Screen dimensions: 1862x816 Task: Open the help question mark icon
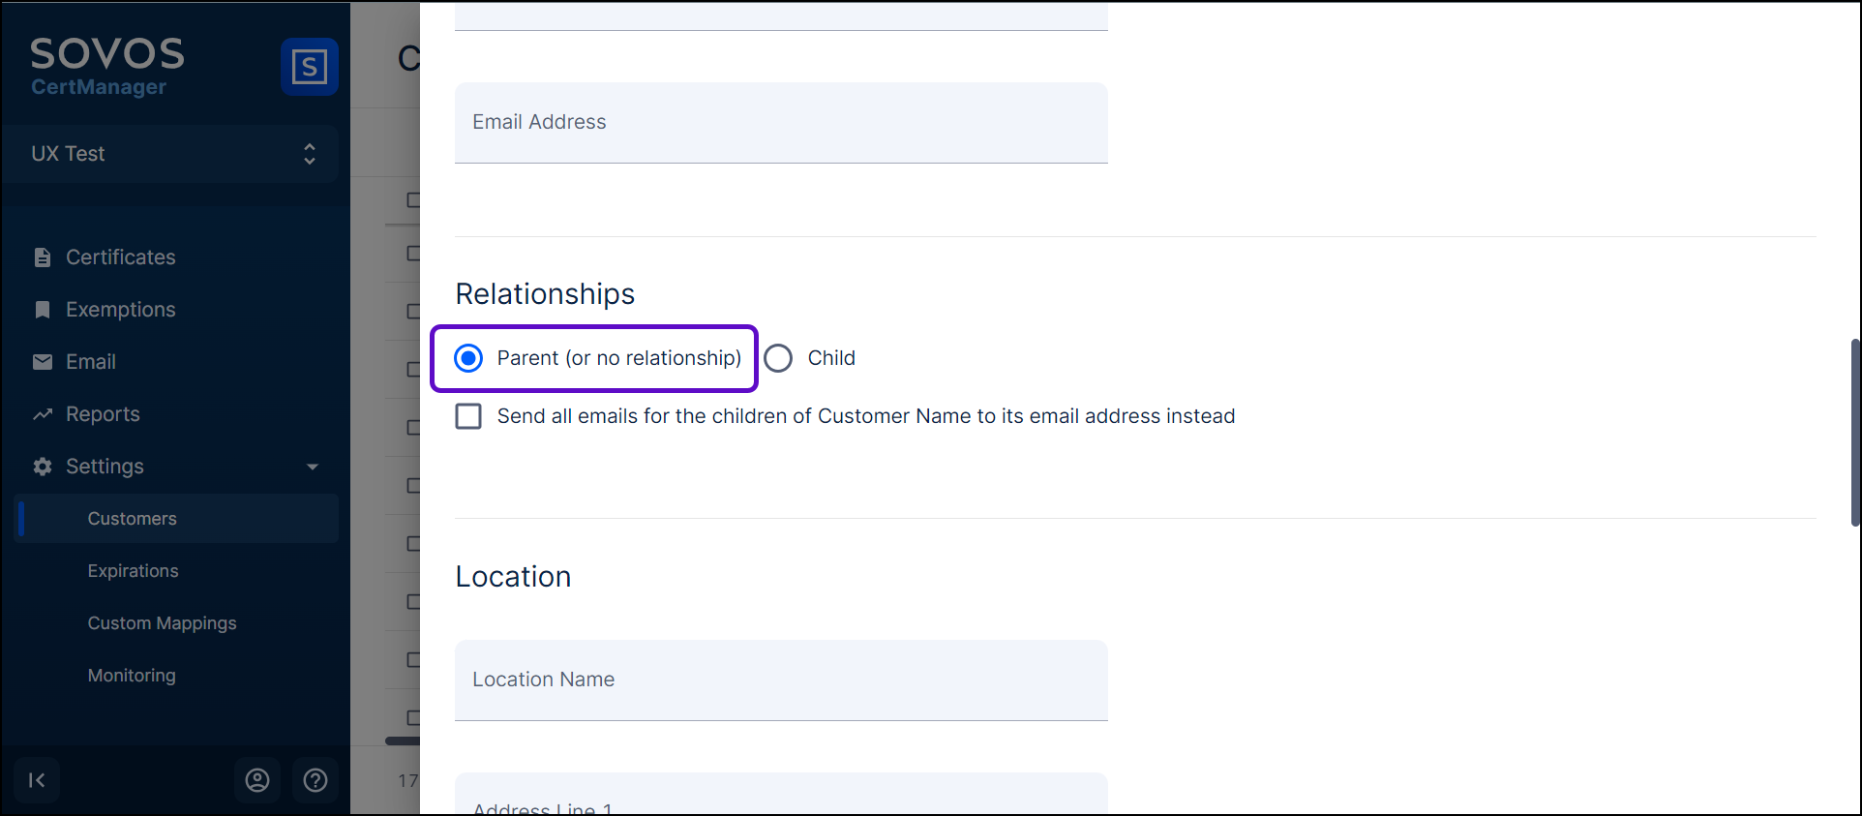click(315, 780)
